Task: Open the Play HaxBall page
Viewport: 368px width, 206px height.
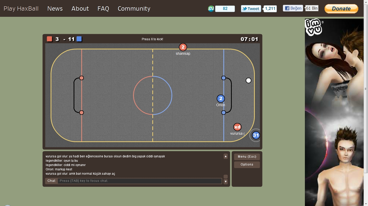Action: point(21,9)
